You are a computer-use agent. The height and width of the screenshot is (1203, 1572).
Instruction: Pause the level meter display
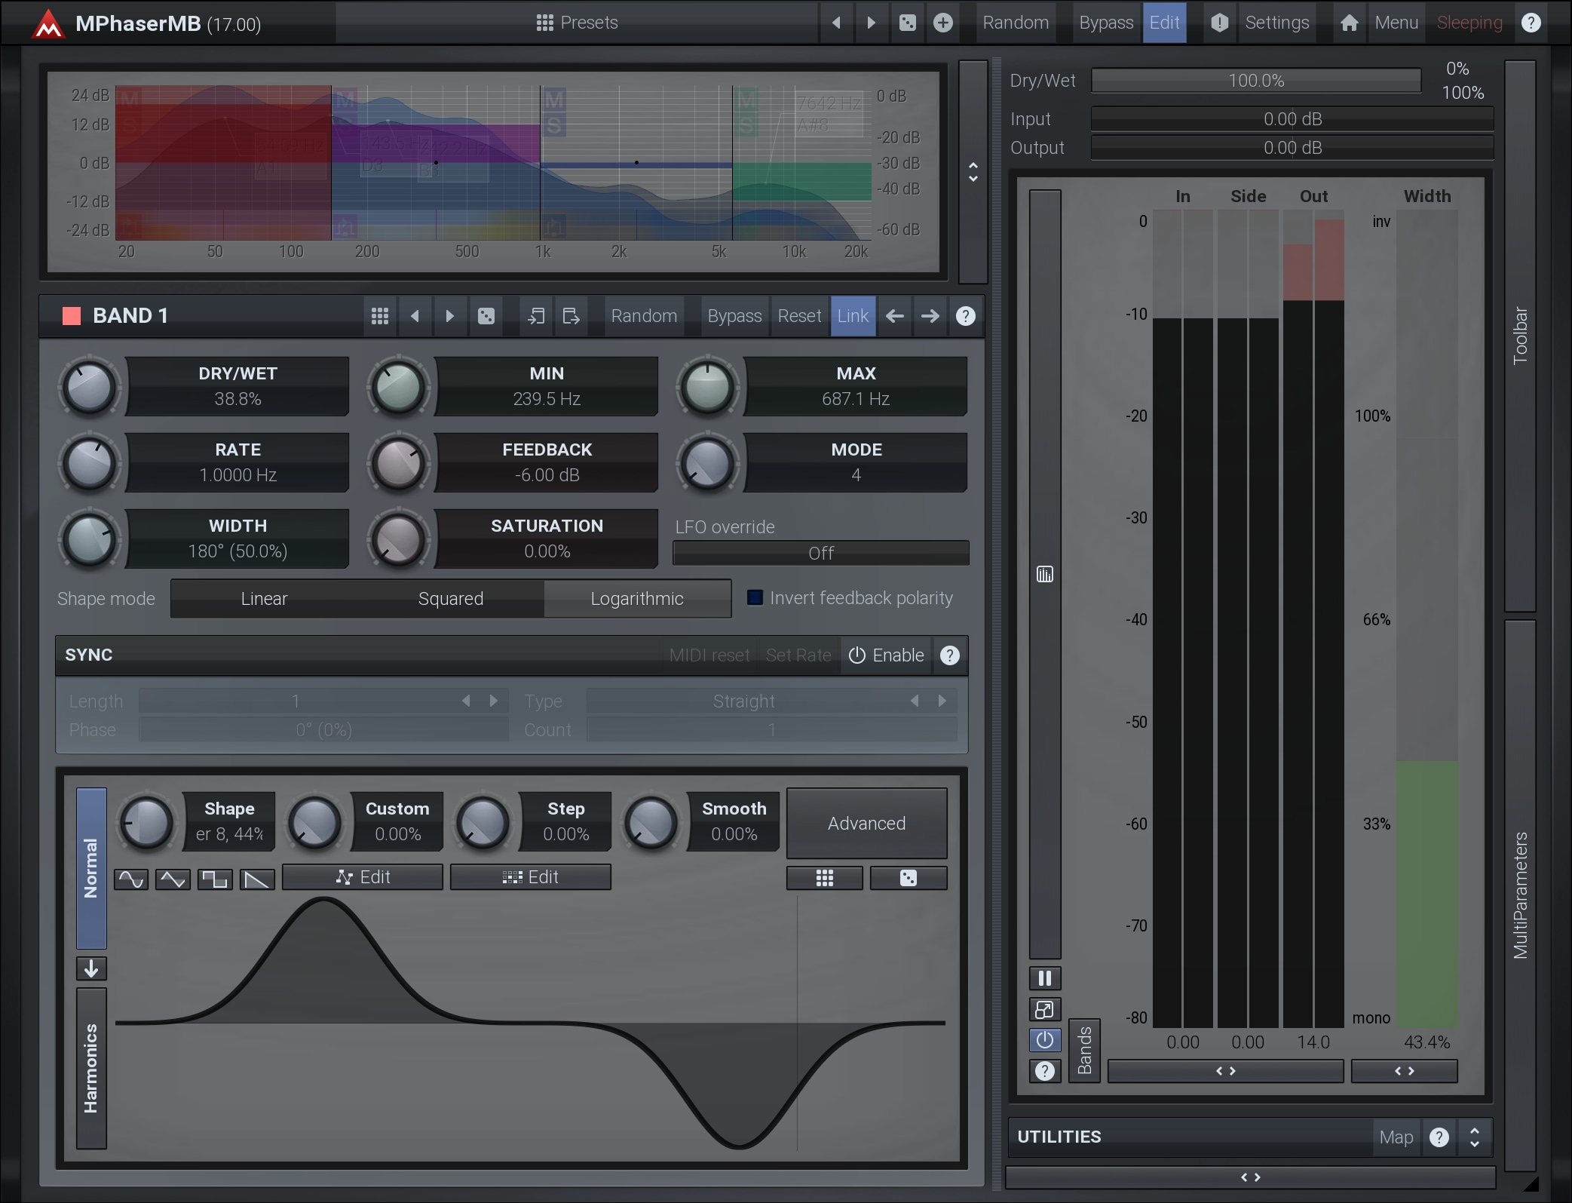[x=1045, y=978]
